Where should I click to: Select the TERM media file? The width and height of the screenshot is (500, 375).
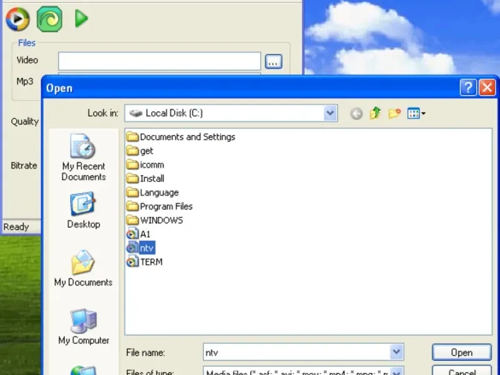coord(144,262)
